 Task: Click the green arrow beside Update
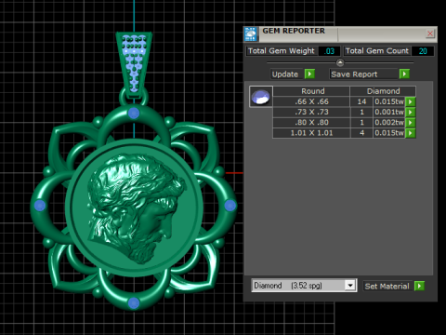point(309,74)
